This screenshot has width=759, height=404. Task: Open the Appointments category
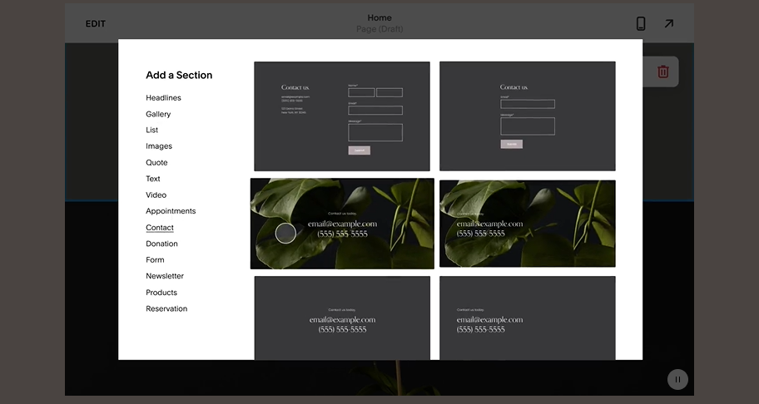click(171, 211)
